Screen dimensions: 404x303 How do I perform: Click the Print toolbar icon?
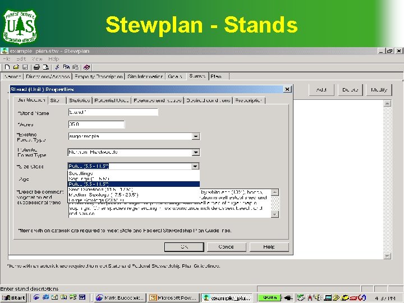(x=36, y=67)
